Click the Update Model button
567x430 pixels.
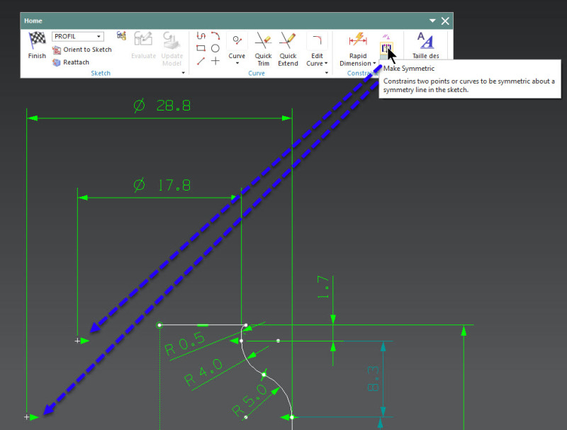point(172,49)
